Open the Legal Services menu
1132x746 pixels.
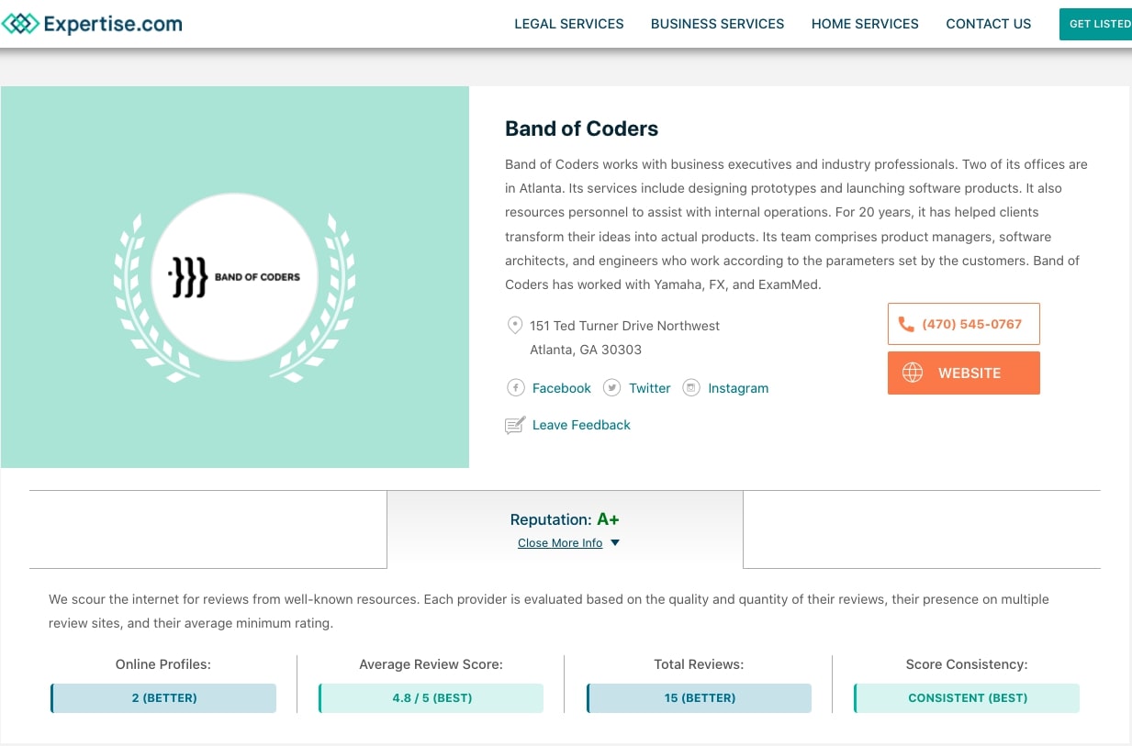coord(568,24)
